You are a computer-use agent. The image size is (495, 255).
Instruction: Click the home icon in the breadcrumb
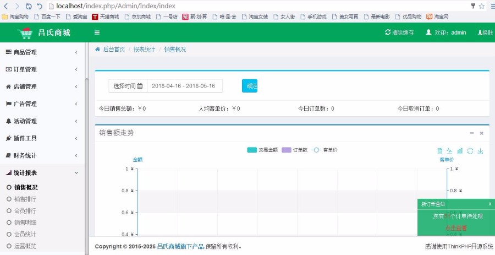[97, 50]
